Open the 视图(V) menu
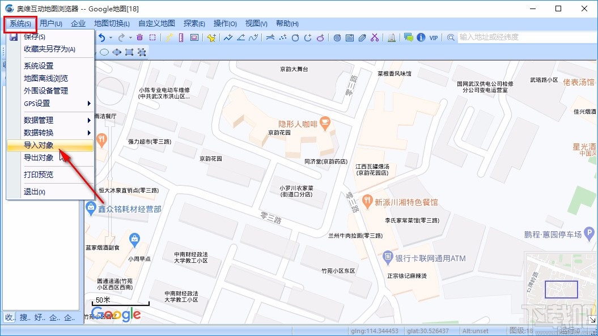The image size is (598, 336). click(x=256, y=23)
